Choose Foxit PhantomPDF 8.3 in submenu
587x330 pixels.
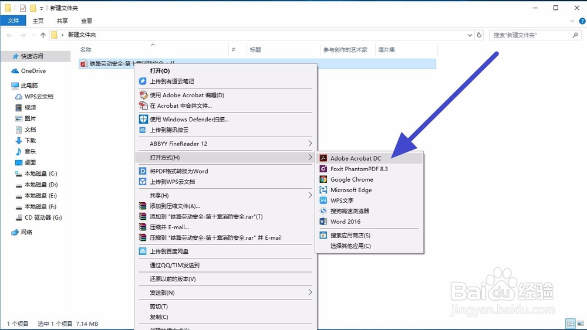(x=369, y=169)
